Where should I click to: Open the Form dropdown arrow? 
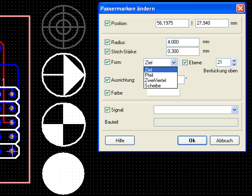(174, 62)
